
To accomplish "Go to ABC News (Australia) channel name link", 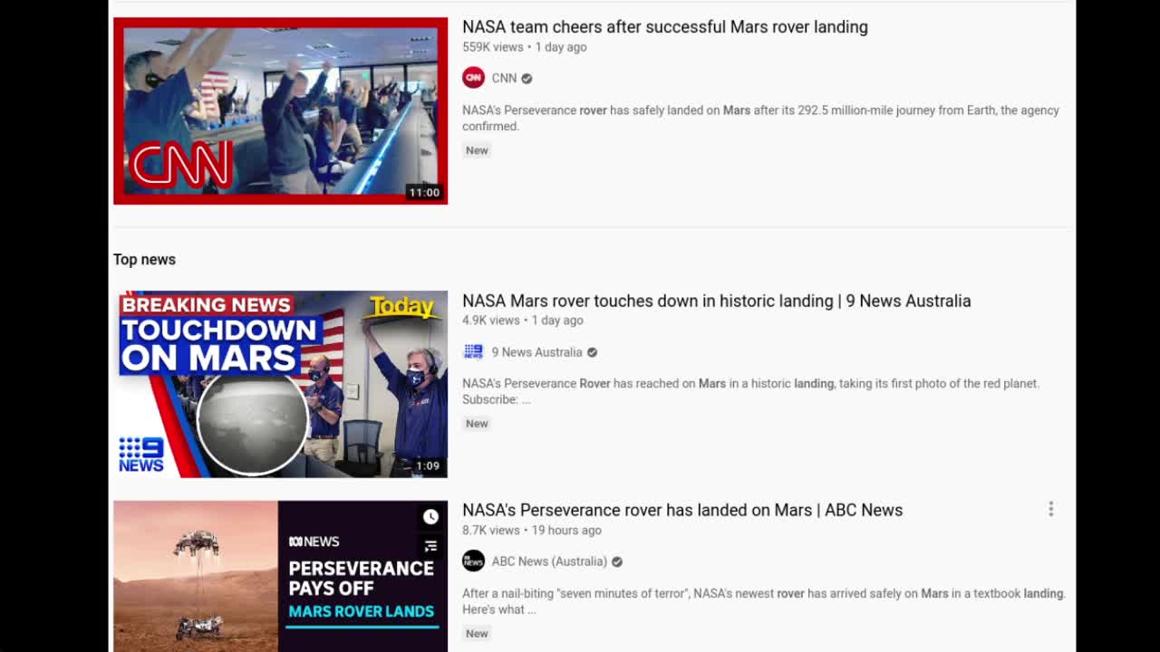I will pos(549,561).
